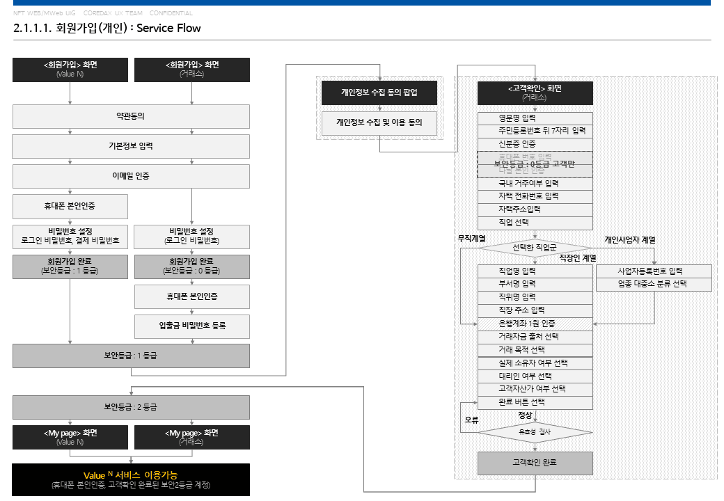Select the 보안등급 : 2 등급 bar

point(131,407)
